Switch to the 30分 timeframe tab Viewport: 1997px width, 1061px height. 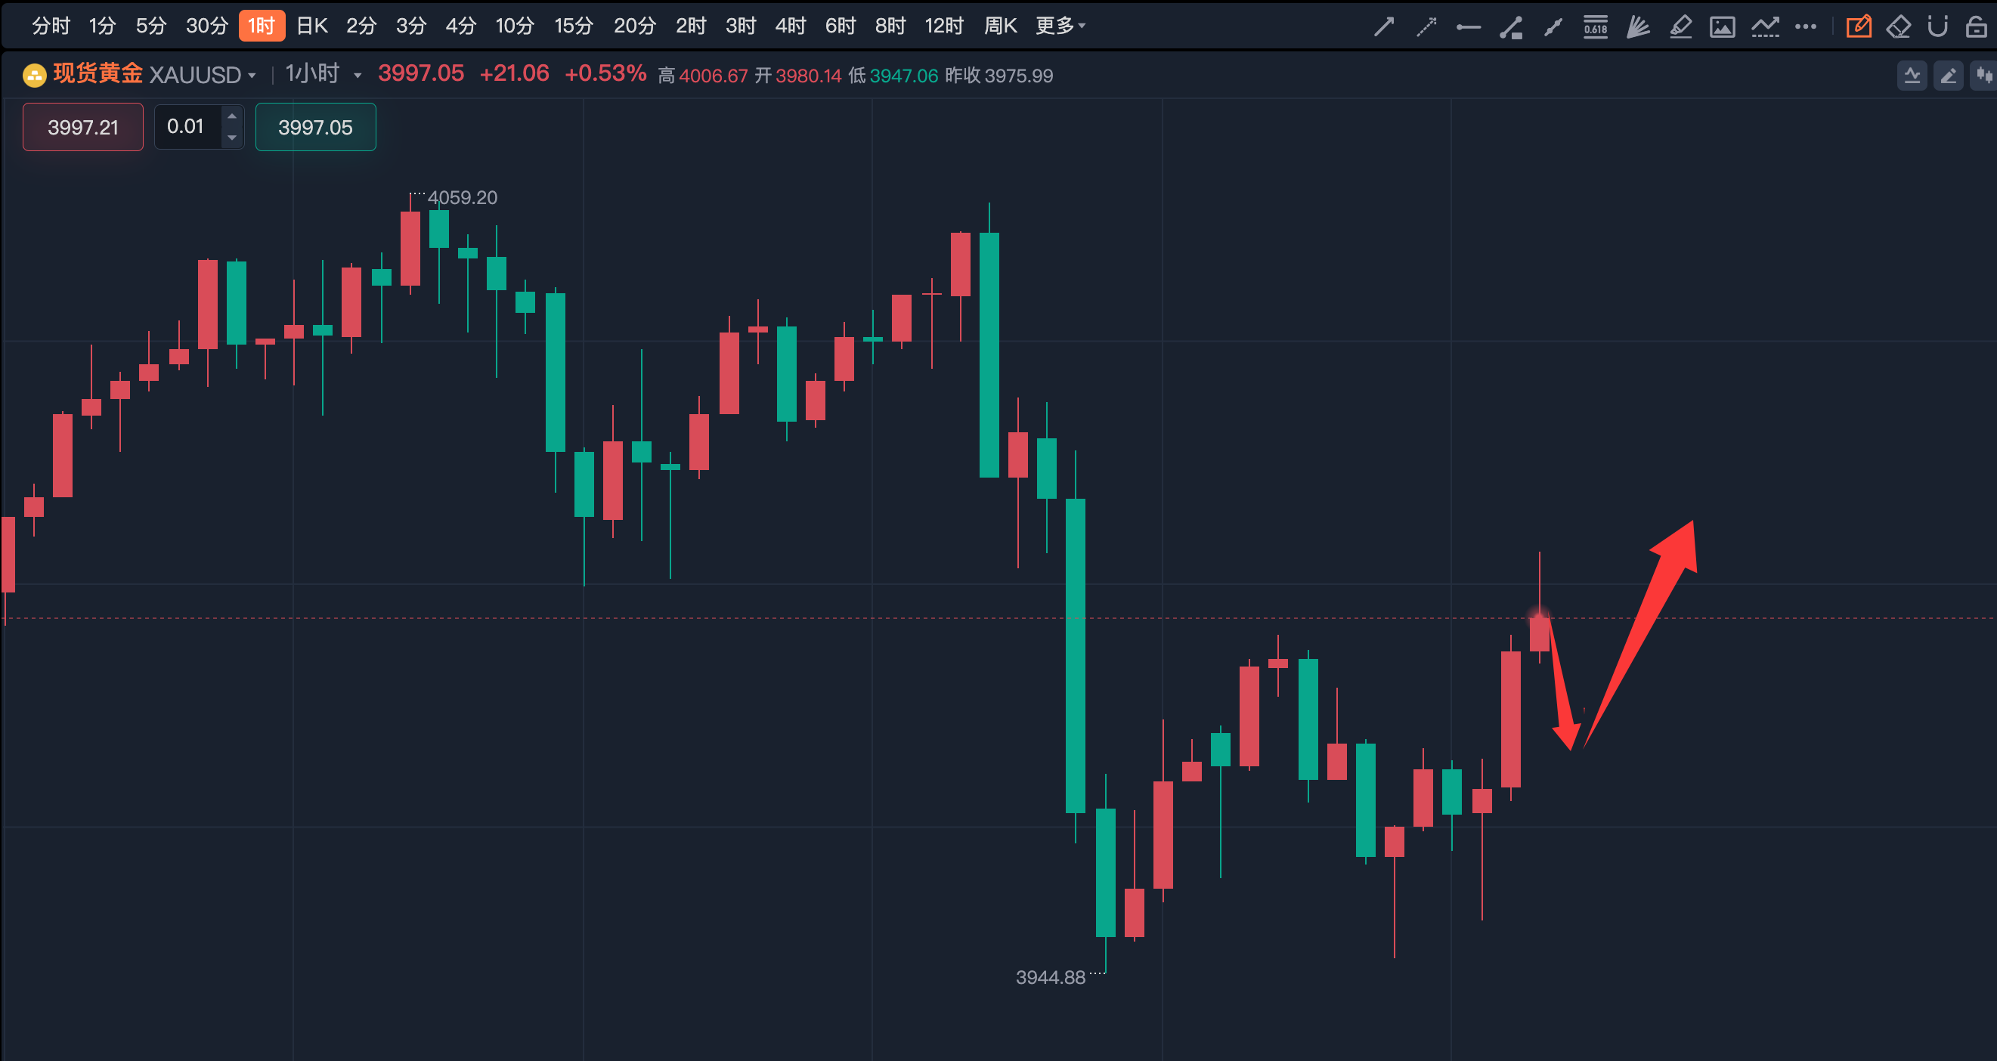206,26
